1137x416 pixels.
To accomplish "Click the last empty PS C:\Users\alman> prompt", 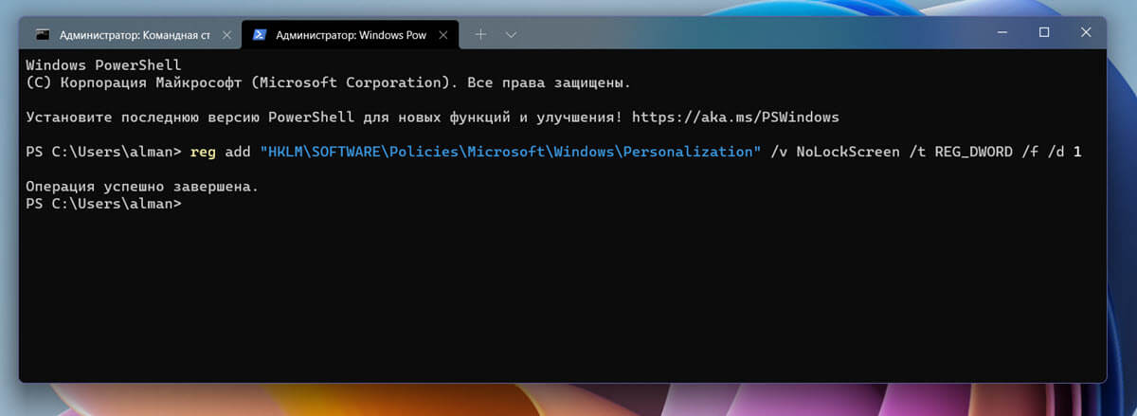I will 103,204.
